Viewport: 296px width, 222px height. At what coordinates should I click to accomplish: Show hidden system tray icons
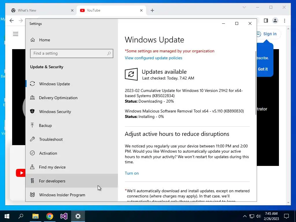coord(245,216)
